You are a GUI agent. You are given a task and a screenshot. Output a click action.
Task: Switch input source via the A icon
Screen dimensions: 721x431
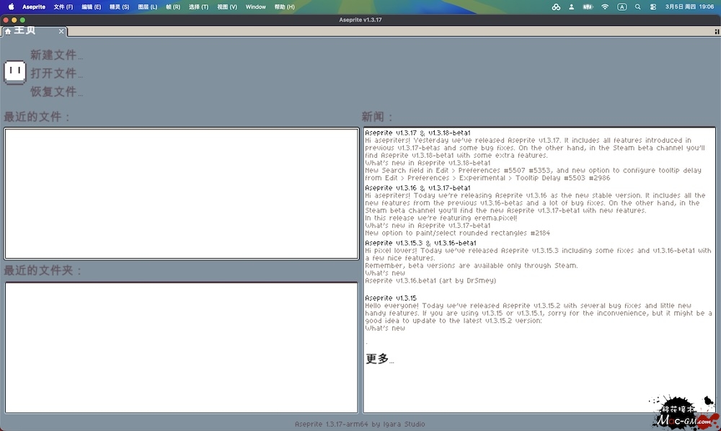[x=622, y=6]
